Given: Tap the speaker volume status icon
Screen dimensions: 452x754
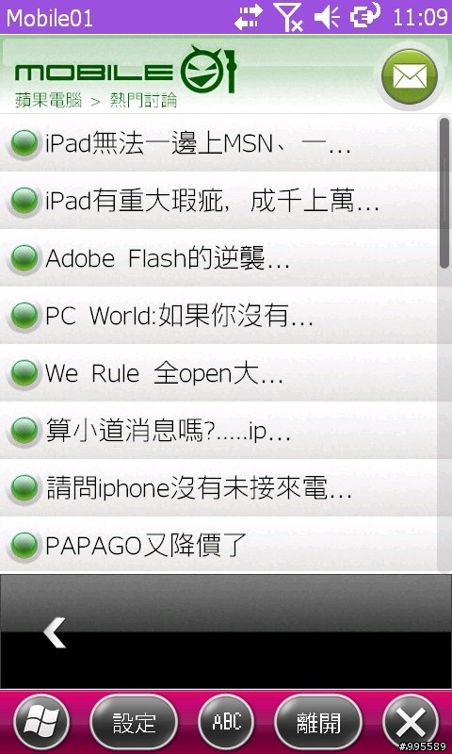Looking at the screenshot, I should click(x=327, y=17).
